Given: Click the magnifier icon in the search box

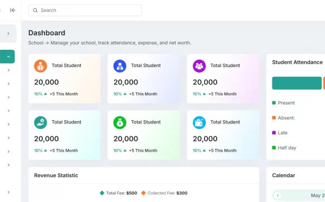Looking at the screenshot, I should [x=35, y=10].
